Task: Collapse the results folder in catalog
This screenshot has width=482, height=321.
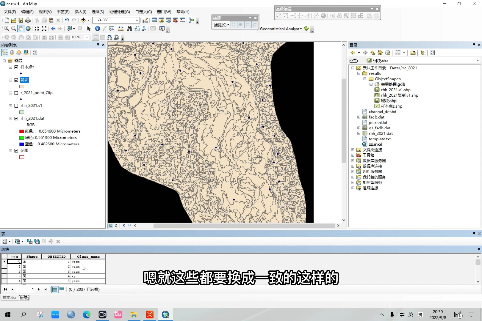Action: (x=359, y=73)
